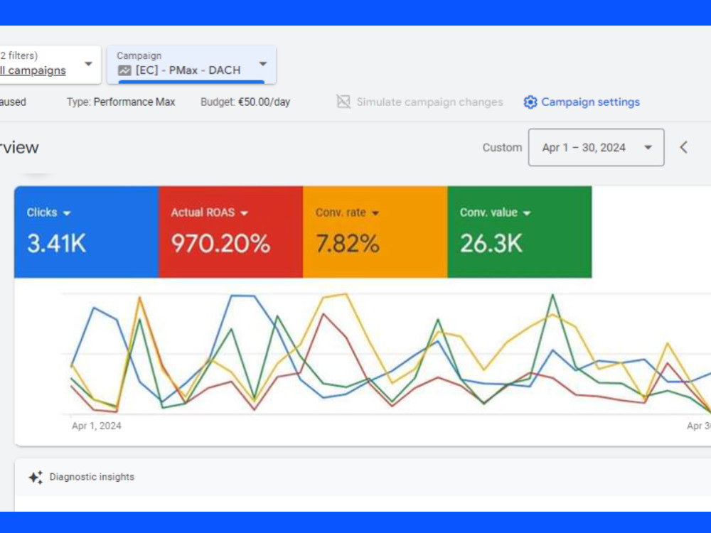711x533 pixels.
Task: Click the PMax campaign type icon
Action: (124, 70)
